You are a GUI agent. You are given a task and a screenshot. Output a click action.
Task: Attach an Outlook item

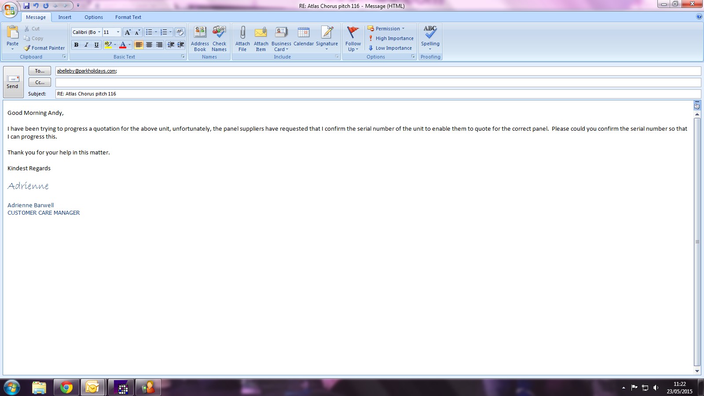coord(261,39)
